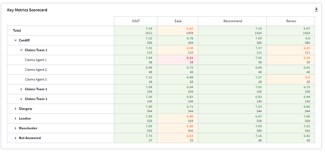Click the Not Answered label
The height and width of the screenshot is (152, 325).
click(30, 138)
